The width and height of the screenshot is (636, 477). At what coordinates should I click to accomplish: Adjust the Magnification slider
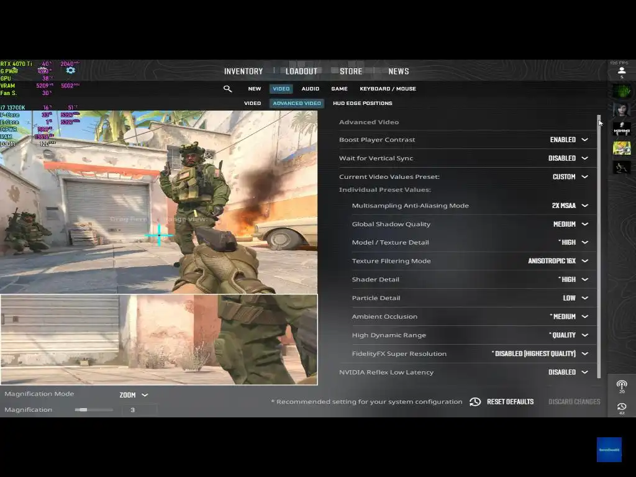[94, 410]
